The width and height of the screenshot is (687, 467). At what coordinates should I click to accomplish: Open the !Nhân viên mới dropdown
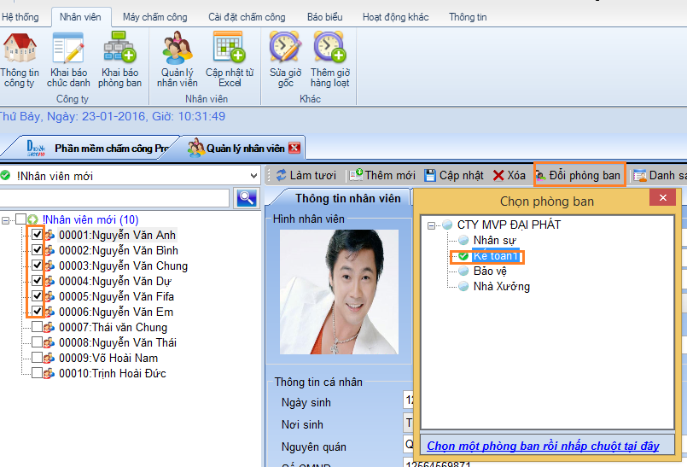252,176
